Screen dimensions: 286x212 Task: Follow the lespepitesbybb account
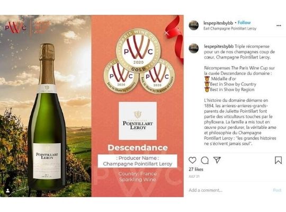[x=244, y=23]
